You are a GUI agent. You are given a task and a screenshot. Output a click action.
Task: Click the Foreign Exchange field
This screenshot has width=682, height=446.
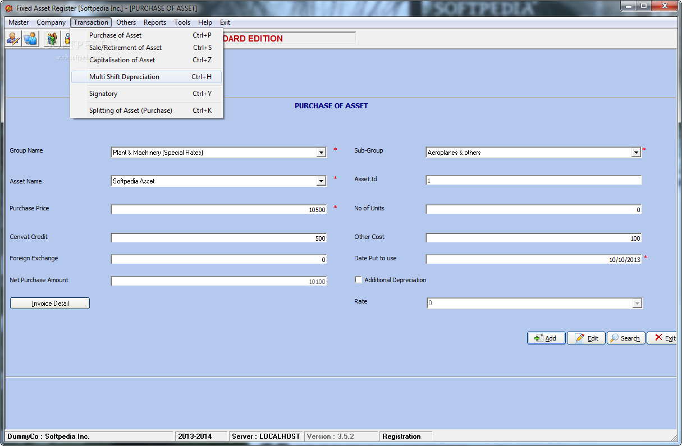(x=219, y=260)
